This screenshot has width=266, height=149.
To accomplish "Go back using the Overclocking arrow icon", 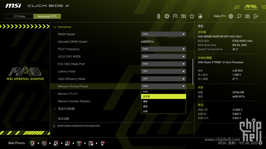I will [55, 27].
